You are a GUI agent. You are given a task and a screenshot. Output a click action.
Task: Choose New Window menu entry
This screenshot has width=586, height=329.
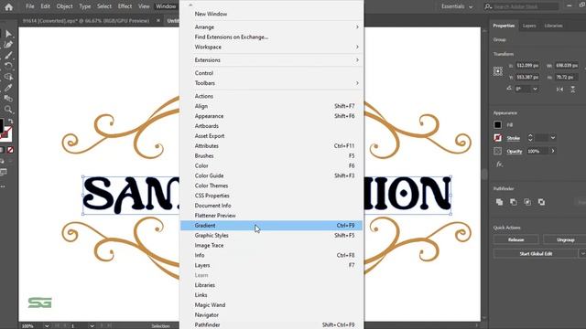[x=271, y=14]
